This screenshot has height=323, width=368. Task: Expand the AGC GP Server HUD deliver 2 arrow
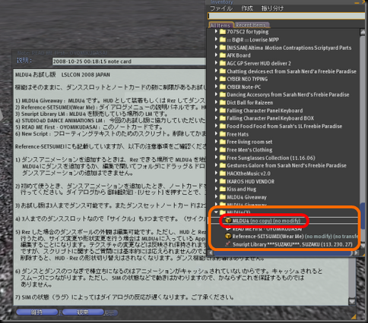pos(216,63)
